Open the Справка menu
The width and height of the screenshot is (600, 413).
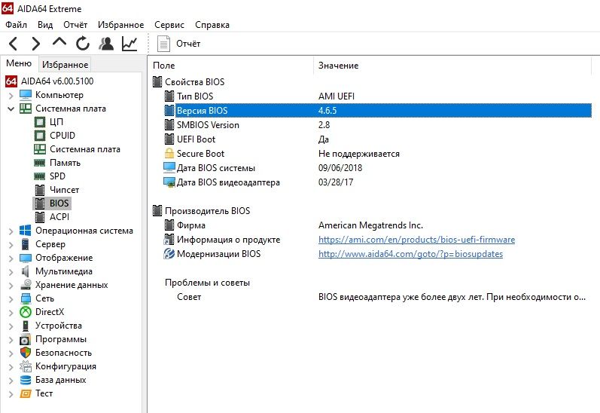click(x=212, y=25)
